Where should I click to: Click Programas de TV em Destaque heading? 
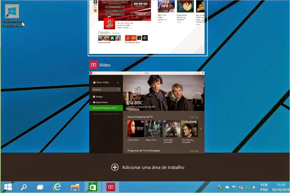click(x=143, y=151)
